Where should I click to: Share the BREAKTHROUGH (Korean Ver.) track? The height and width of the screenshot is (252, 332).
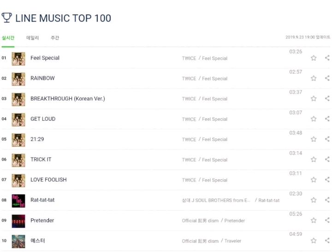pos(327,99)
